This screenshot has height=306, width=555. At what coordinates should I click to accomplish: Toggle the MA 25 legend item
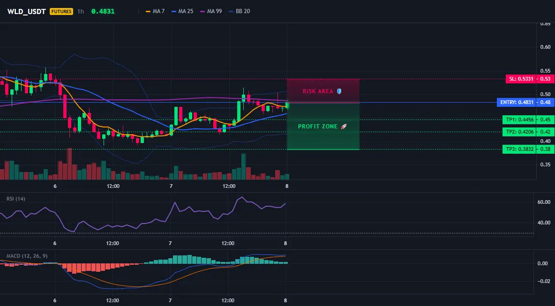(182, 11)
